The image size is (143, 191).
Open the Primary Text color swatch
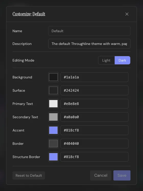coord(53,104)
